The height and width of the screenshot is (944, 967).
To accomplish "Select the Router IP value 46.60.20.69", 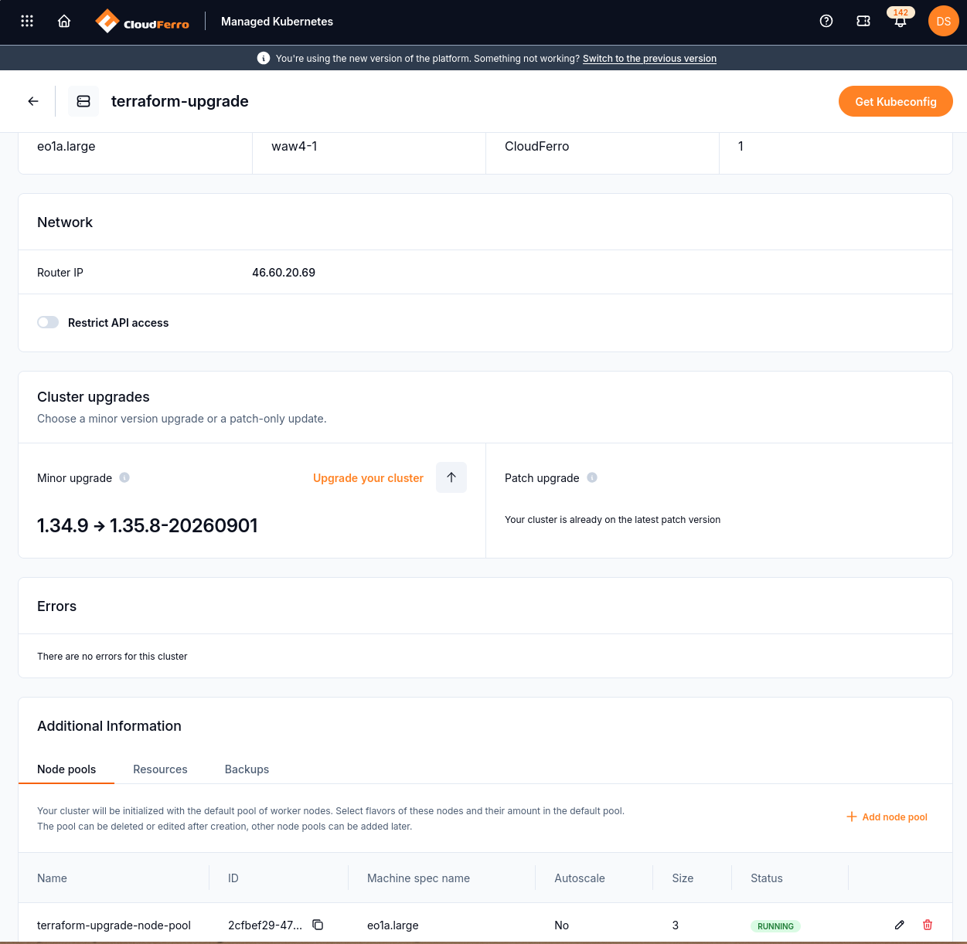I will click(x=284, y=273).
